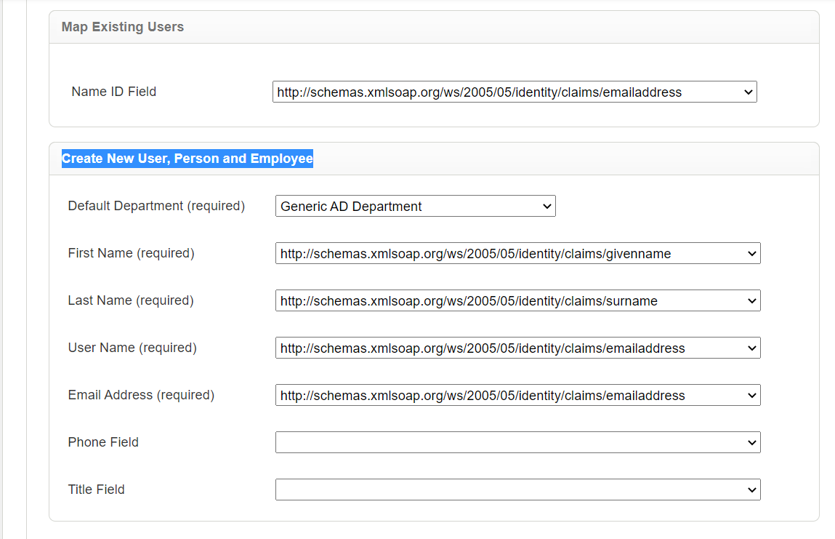Open the Email Address claim dropdown

click(x=517, y=395)
